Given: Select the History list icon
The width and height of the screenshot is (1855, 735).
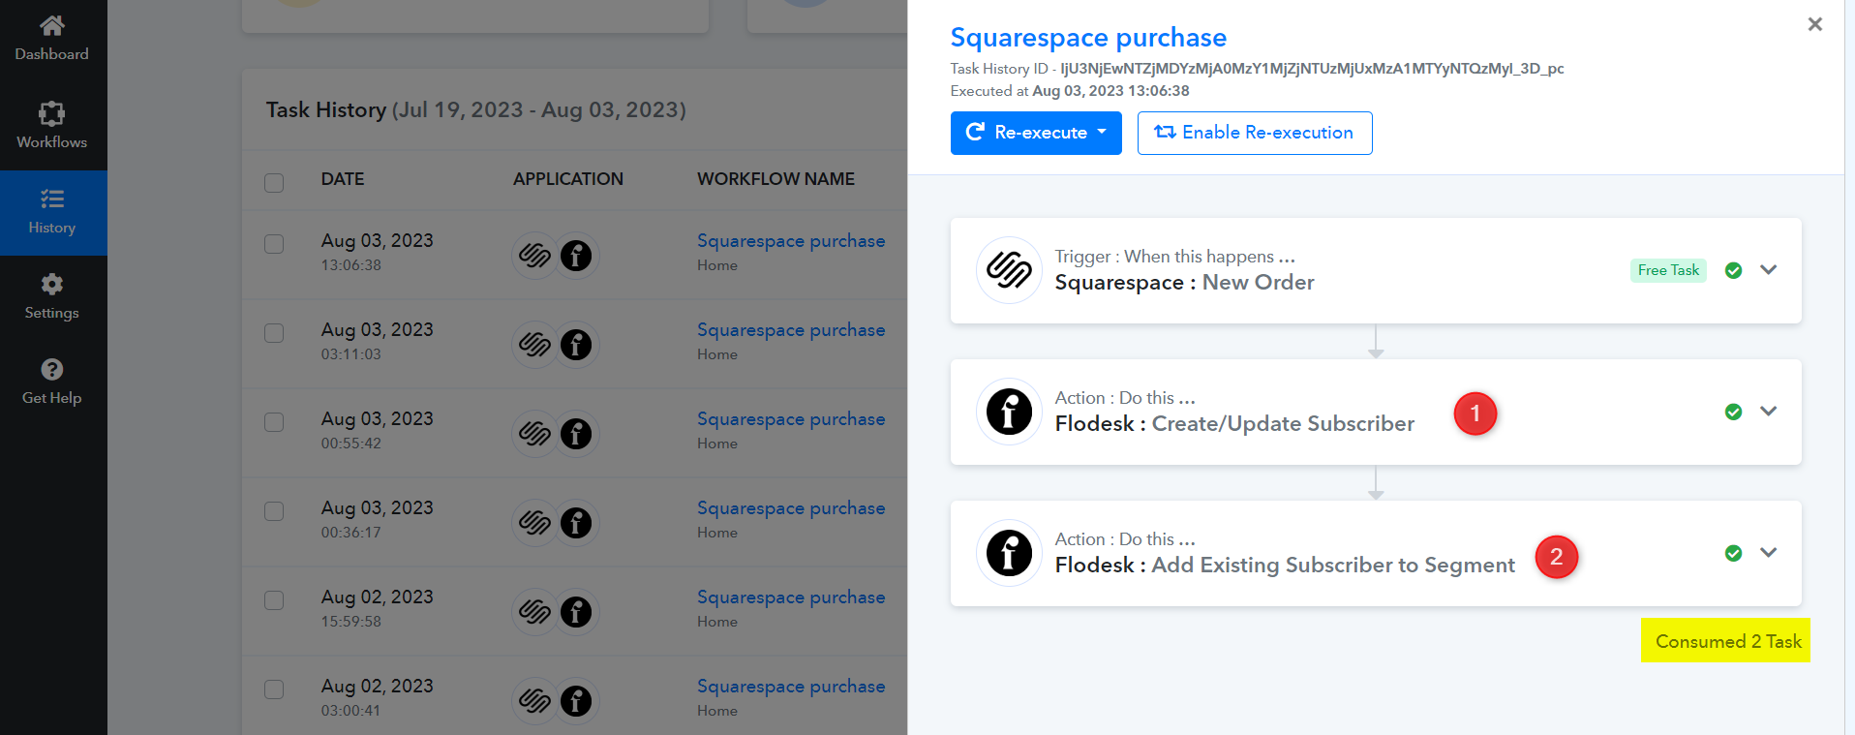Looking at the screenshot, I should pos(52,199).
